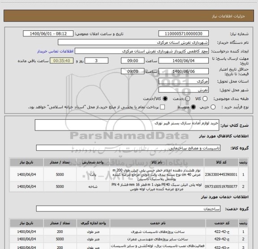Open the اطلاعات تماس خریدار link
Screen dimensions: 258x249
(x=55, y=51)
